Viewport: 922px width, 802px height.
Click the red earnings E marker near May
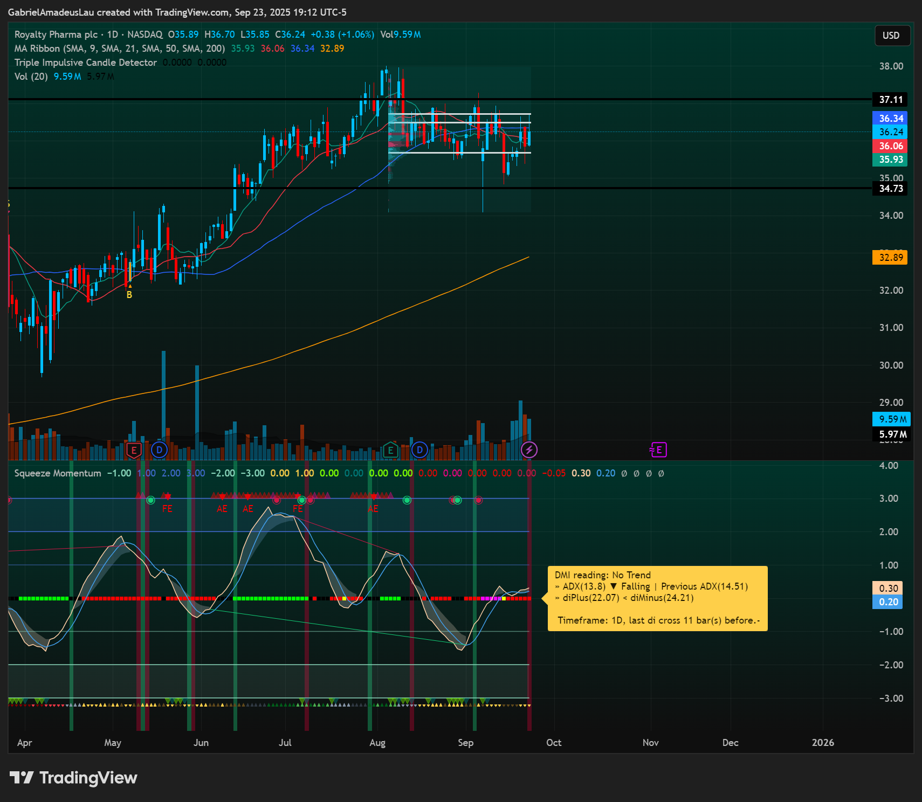(134, 450)
